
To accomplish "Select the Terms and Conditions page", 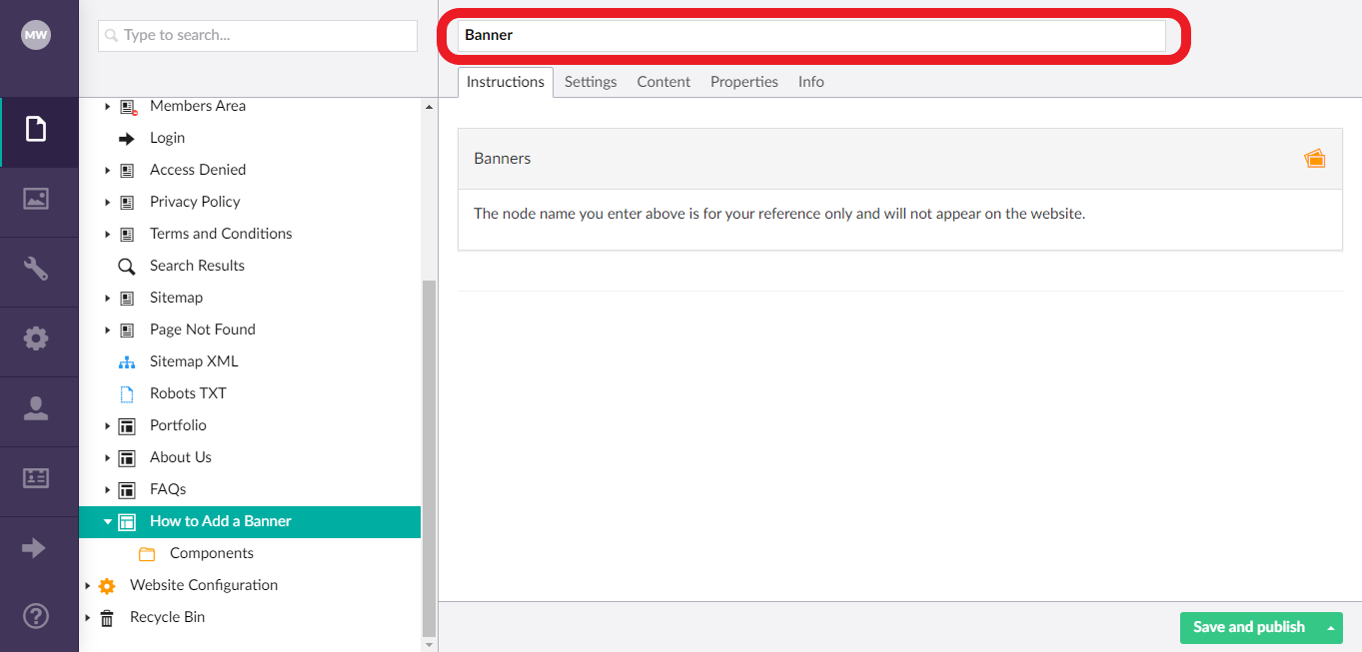I will coord(221,234).
